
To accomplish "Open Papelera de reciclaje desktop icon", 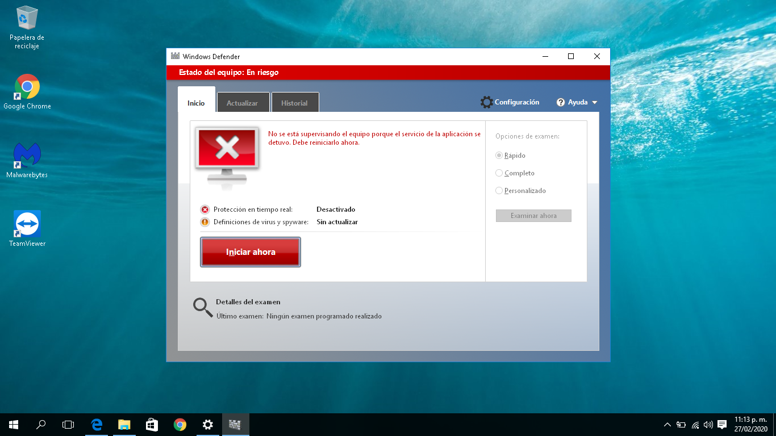I will click(x=27, y=27).
